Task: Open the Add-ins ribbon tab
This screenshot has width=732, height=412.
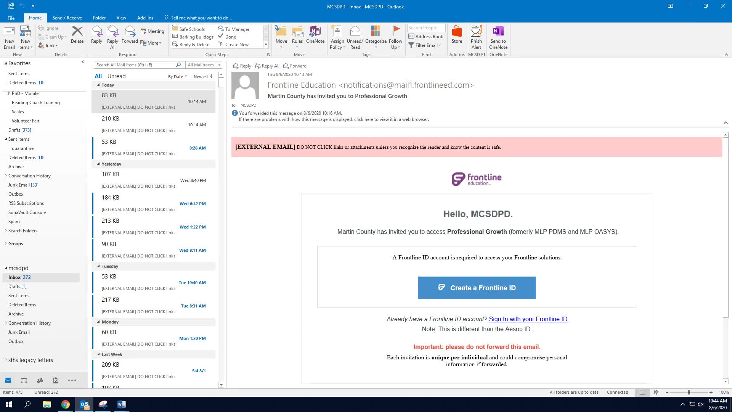Action: pyautogui.click(x=145, y=18)
